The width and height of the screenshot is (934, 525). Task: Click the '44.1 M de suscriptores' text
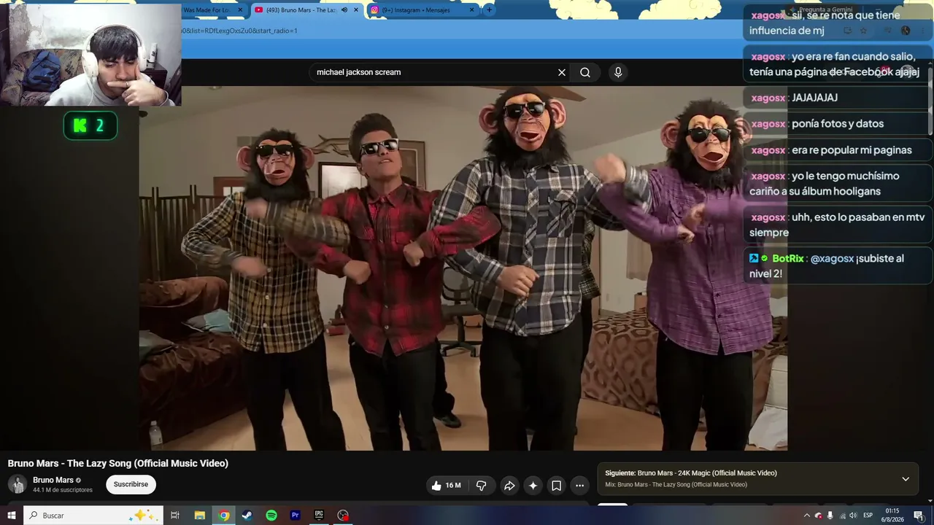pos(63,490)
